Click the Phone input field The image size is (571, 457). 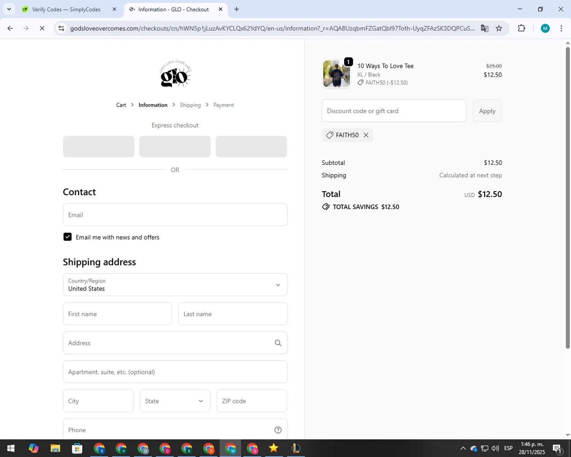pyautogui.click(x=175, y=430)
